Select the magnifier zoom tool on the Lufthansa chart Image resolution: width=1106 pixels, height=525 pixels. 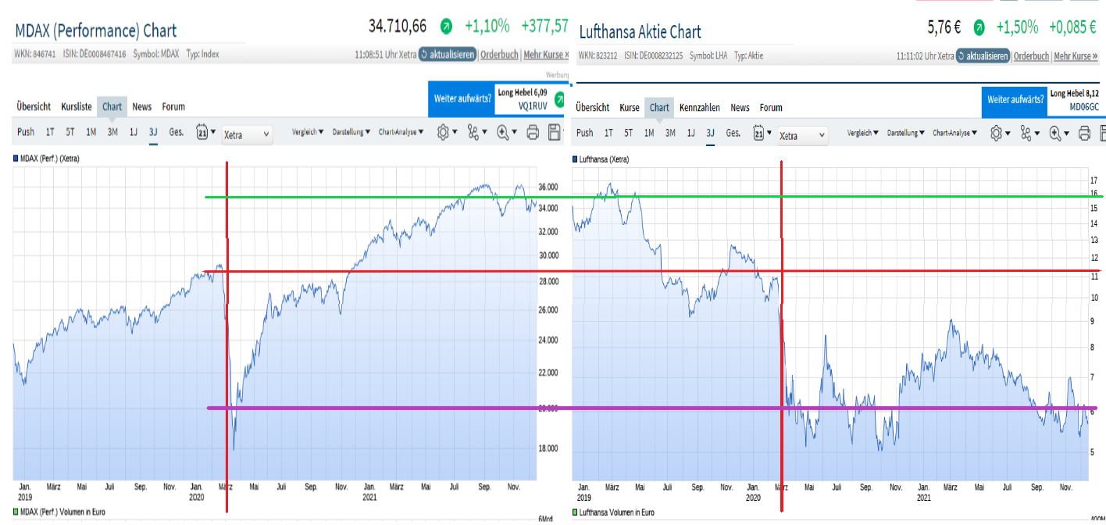tap(1056, 133)
